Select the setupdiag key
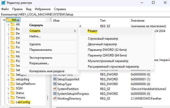Viewport: 170px width, 108px height. (23, 79)
